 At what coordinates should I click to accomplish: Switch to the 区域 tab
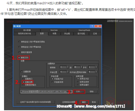tap(95, 34)
